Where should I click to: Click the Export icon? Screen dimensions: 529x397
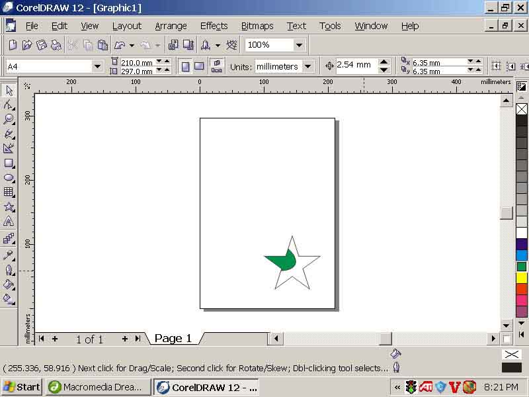click(188, 45)
